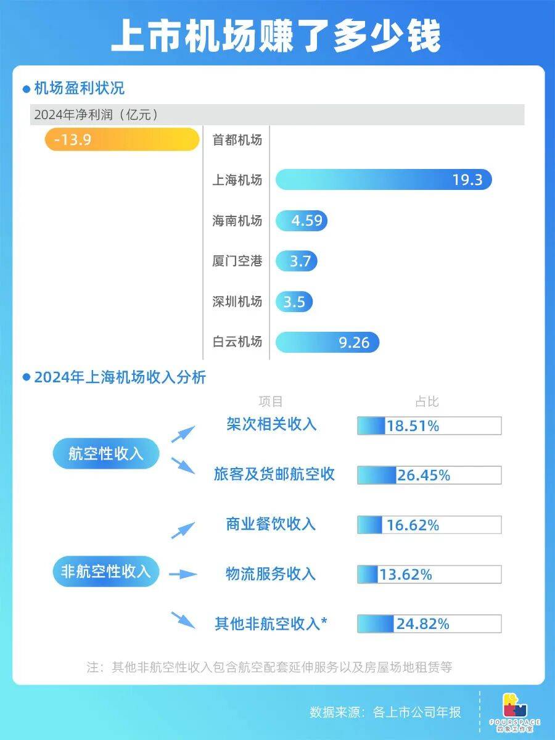Click the arrow pointing to 架次相关收入

(183, 434)
